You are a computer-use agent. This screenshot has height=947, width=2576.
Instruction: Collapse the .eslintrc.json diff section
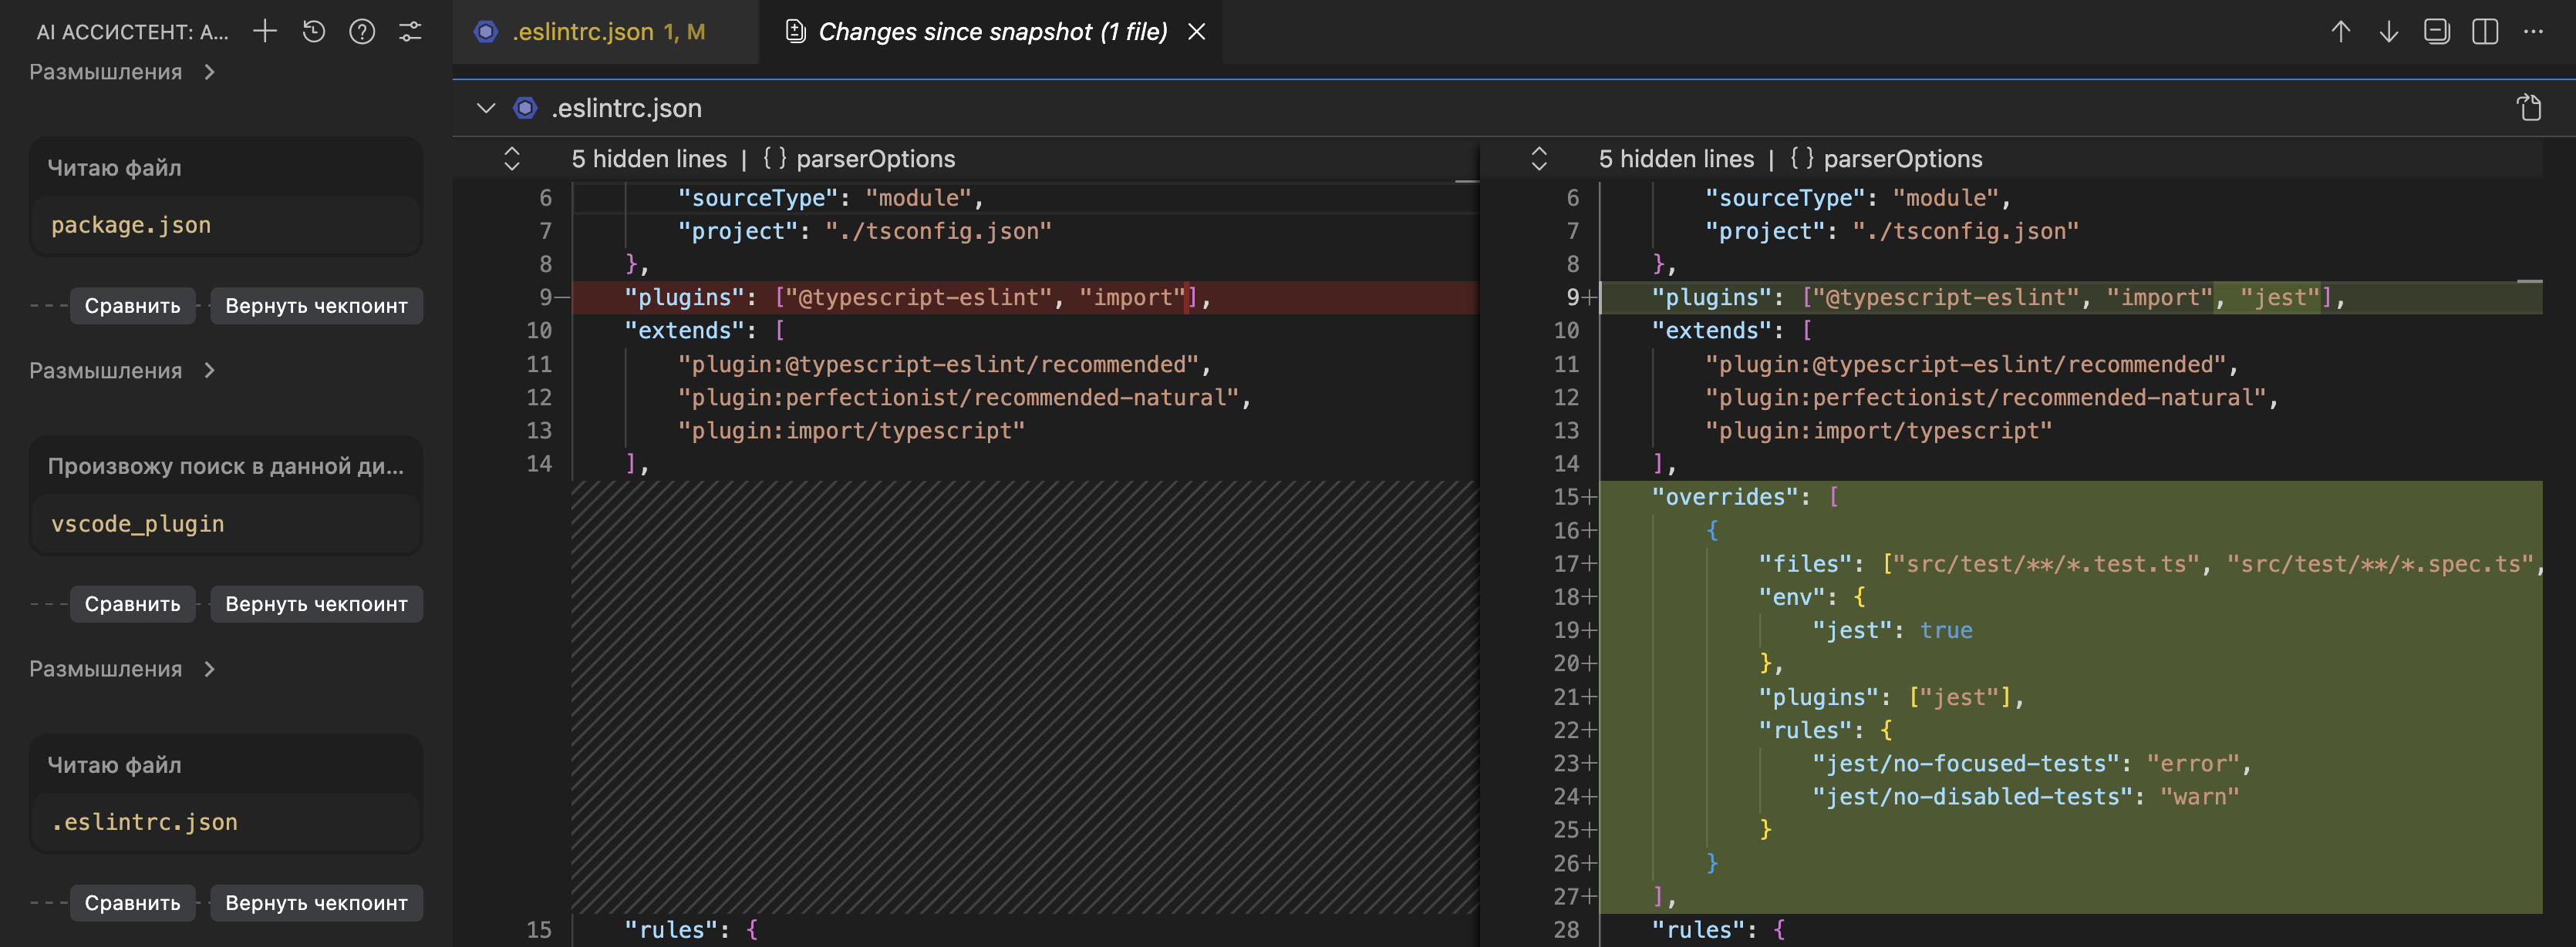[486, 108]
